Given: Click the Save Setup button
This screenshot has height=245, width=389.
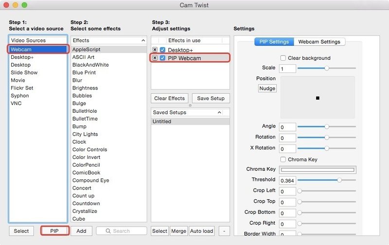Looking at the screenshot, I should pos(211,98).
